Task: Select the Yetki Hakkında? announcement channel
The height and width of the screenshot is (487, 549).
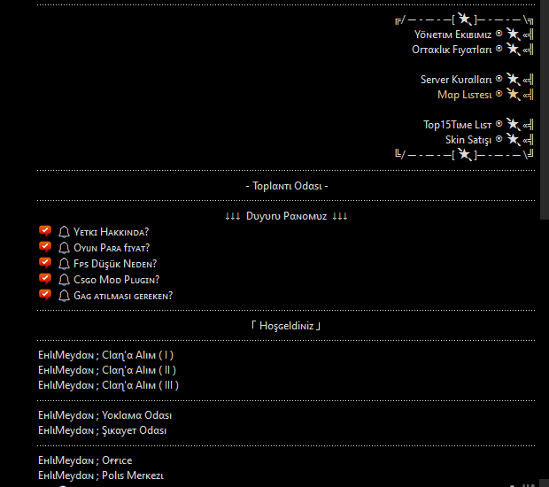Action: coord(111,232)
